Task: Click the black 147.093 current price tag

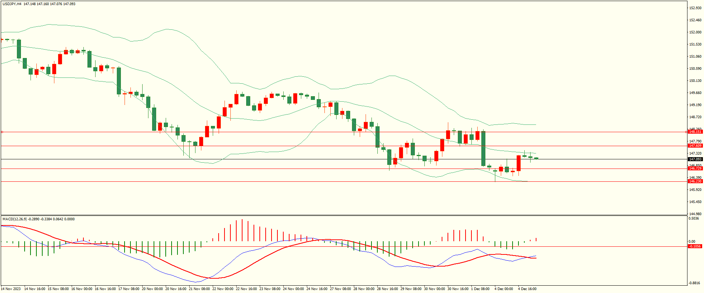Action: (695, 159)
